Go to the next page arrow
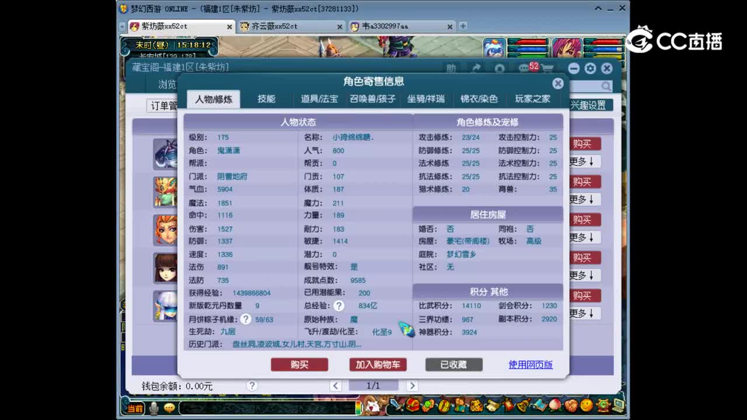This screenshot has height=420, width=747. click(412, 386)
